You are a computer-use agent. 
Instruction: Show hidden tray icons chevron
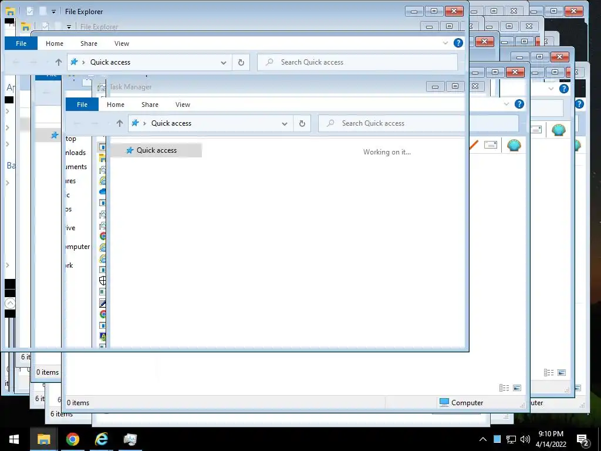[x=483, y=439]
